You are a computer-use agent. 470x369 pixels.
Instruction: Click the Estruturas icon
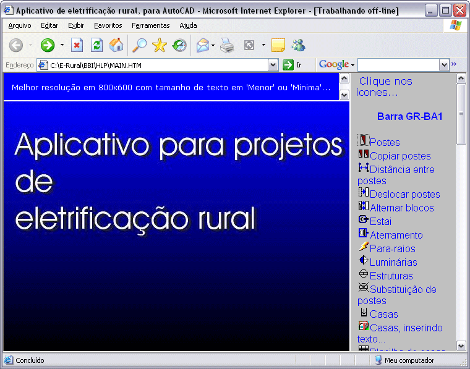coord(363,274)
